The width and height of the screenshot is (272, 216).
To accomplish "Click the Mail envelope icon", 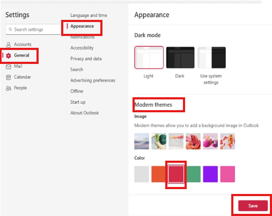I will coord(9,67).
